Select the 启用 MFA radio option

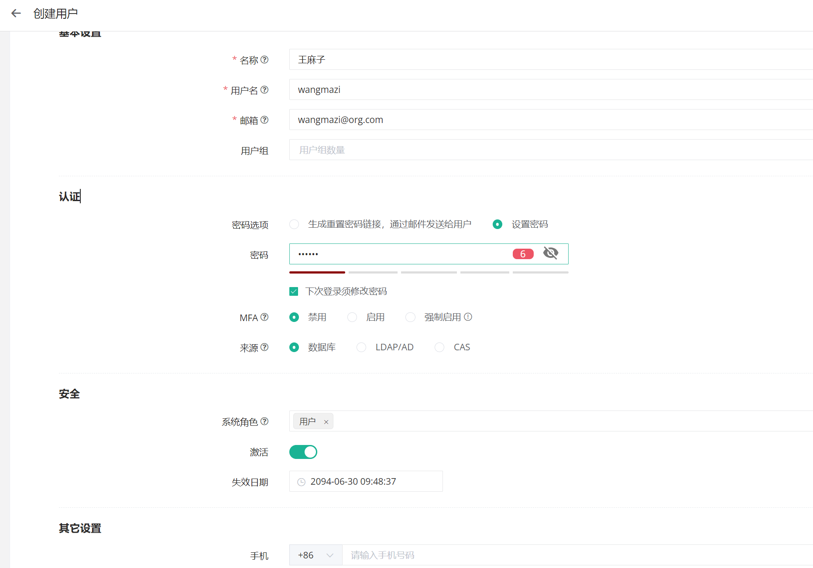[x=352, y=317]
